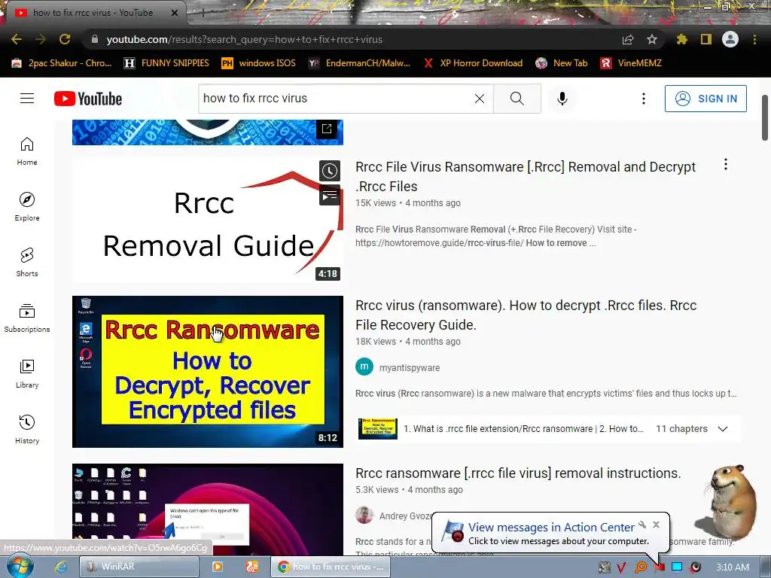771x578 pixels.
Task: Open Shorts in the sidebar
Action: (27, 262)
